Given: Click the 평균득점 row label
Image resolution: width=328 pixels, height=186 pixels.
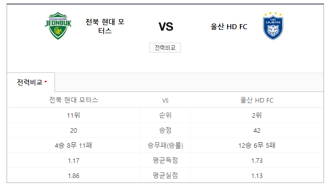Looking at the screenshot, I should (165, 160).
